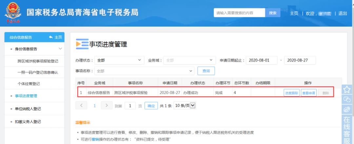The height and width of the screenshot is (144, 354).
Task: Click the 身份信息报告 sidebar item
Action: coord(26,49)
